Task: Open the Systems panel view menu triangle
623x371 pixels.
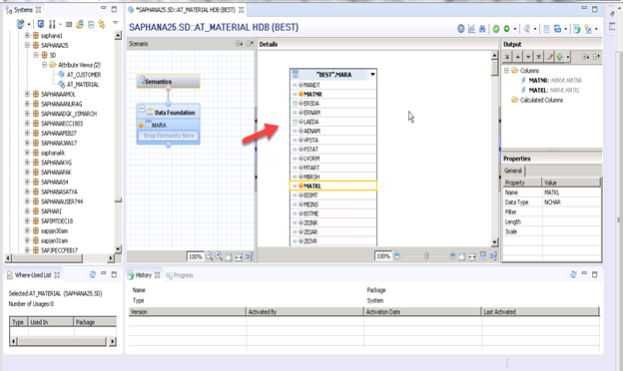Action: coord(115,23)
